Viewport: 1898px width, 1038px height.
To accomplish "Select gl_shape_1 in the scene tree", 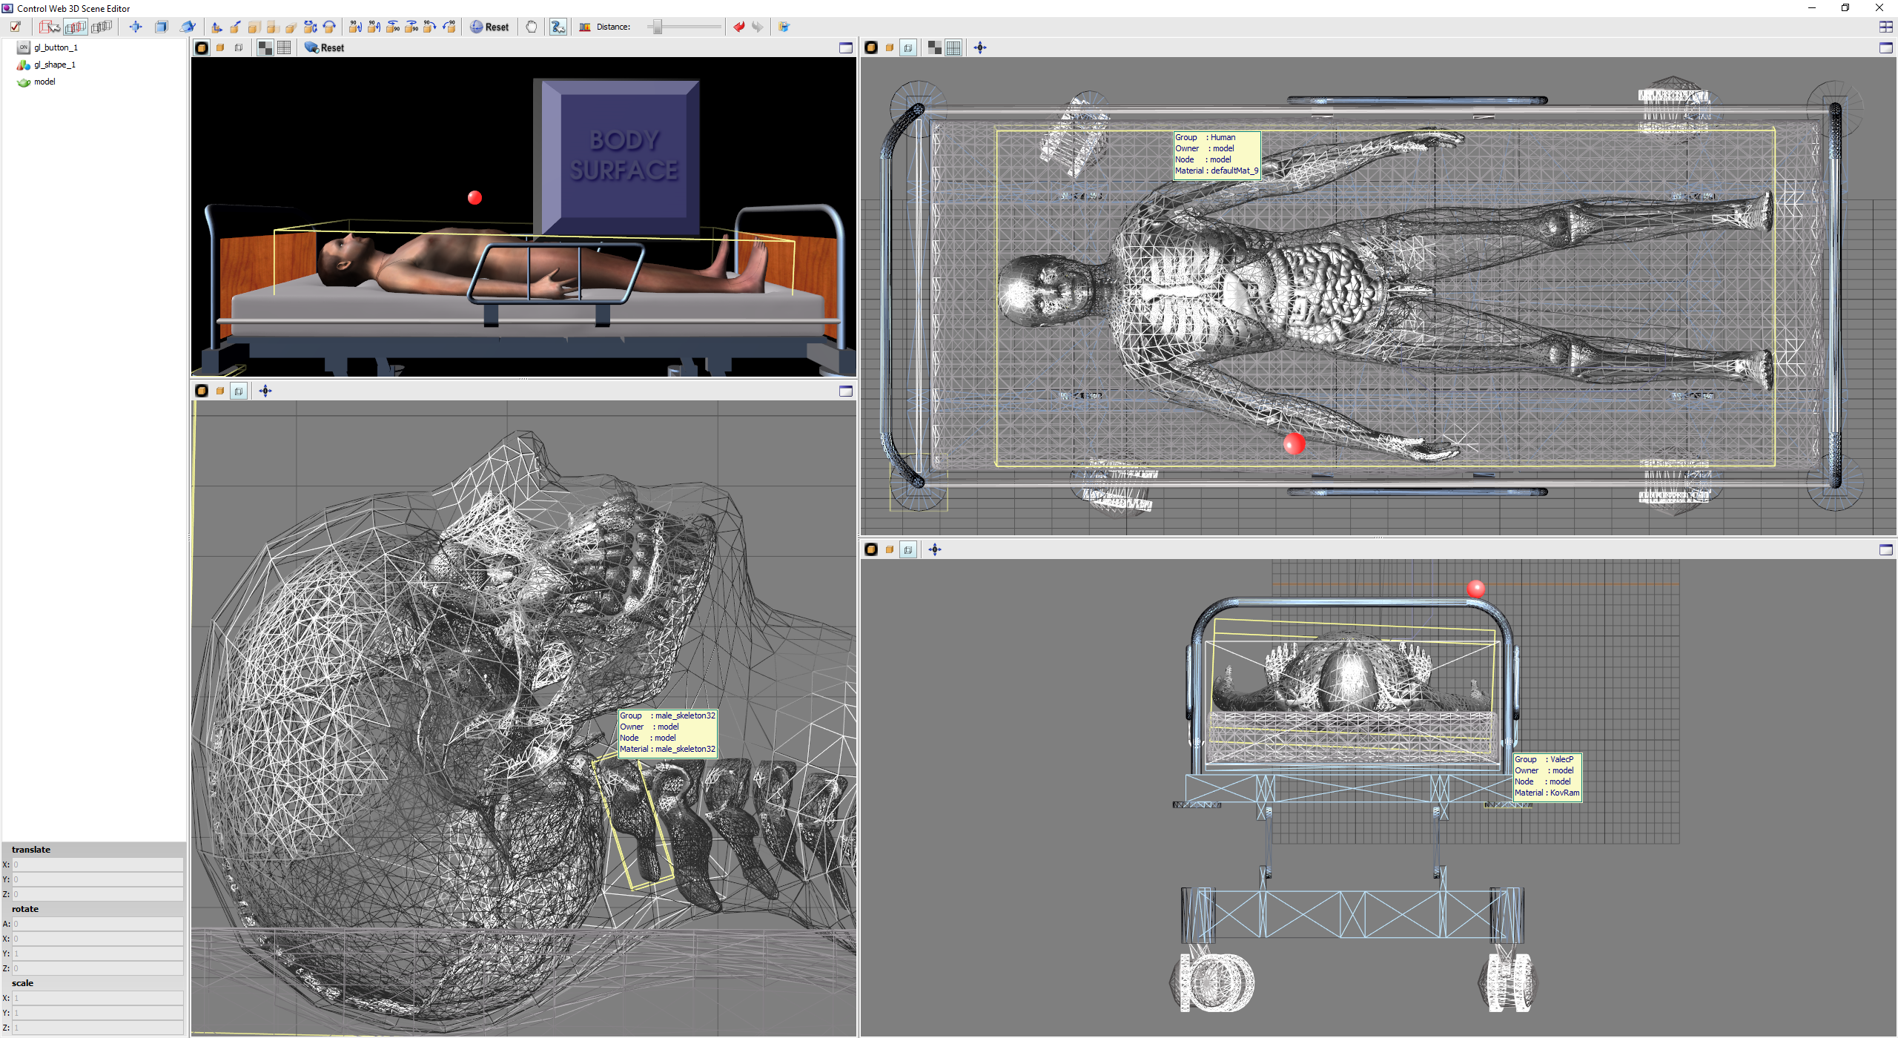I will pos(54,65).
